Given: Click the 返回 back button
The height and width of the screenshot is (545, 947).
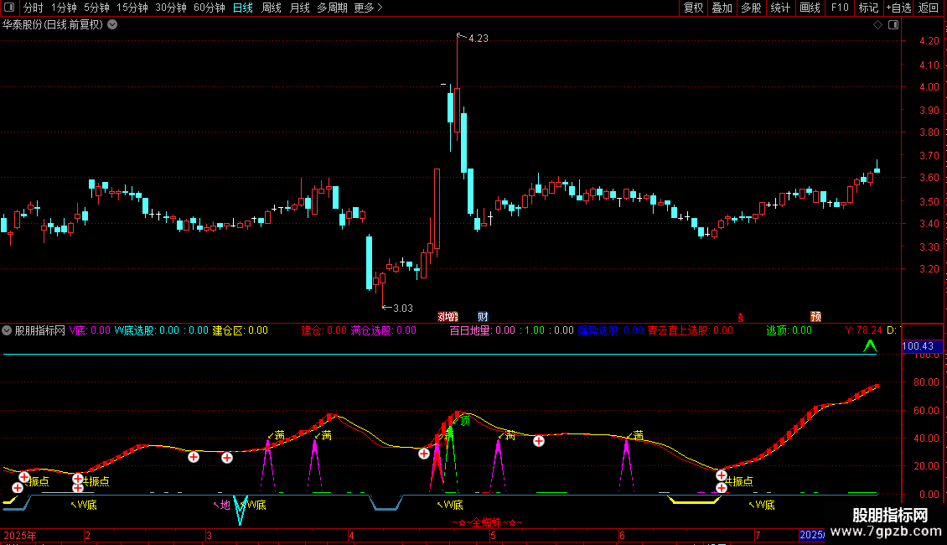Looking at the screenshot, I should pos(929,8).
